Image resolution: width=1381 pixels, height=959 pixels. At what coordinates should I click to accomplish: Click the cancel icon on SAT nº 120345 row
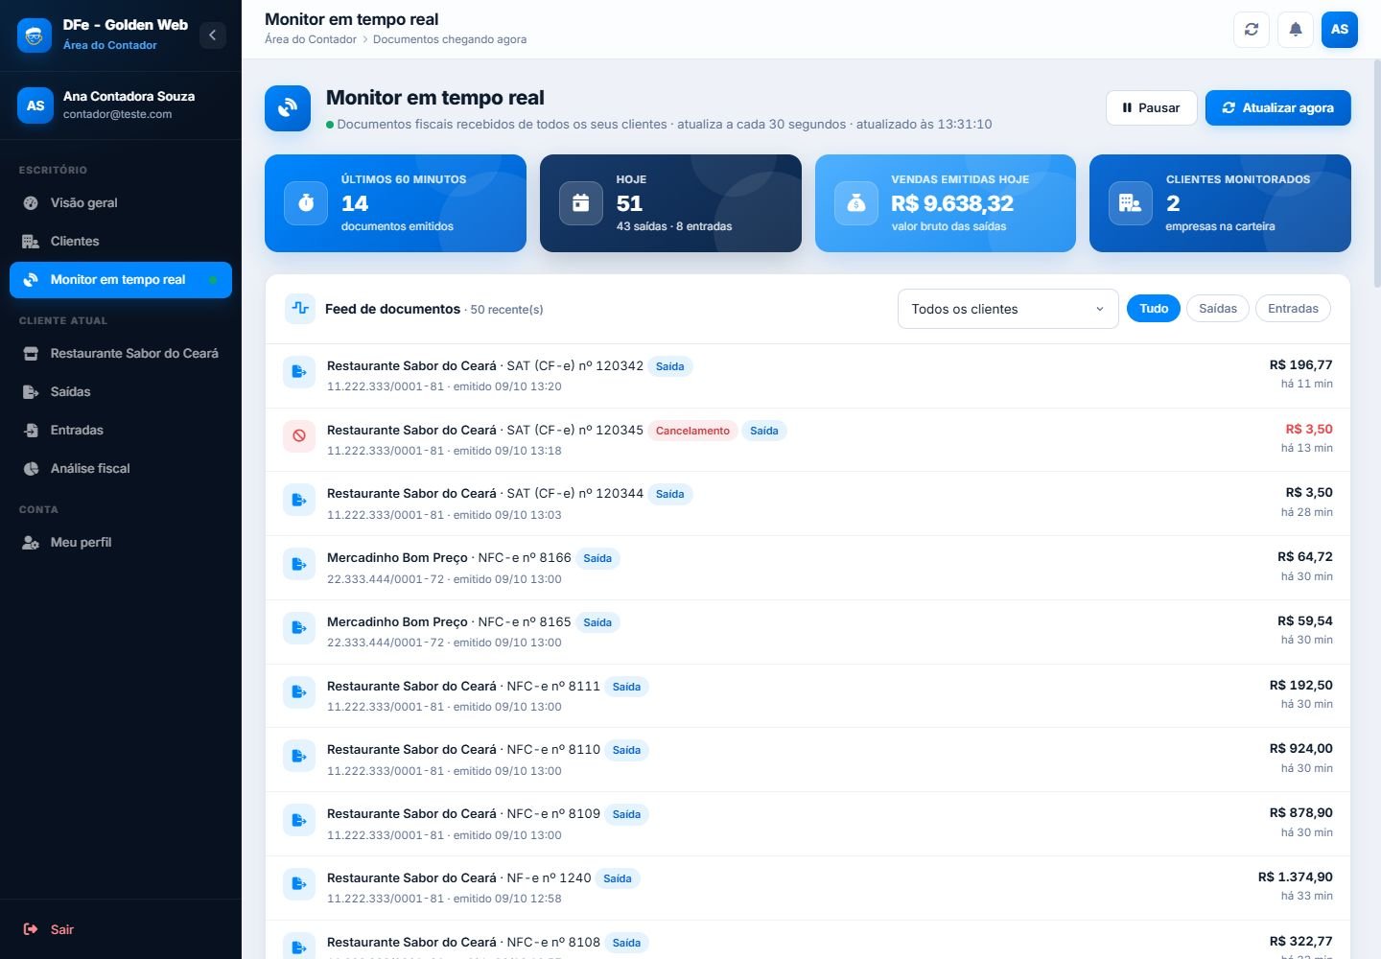click(299, 435)
